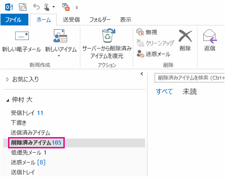The image size is (225, 179).
Task: Open the 送信済みアイテム folder
Action: [x=30, y=133]
